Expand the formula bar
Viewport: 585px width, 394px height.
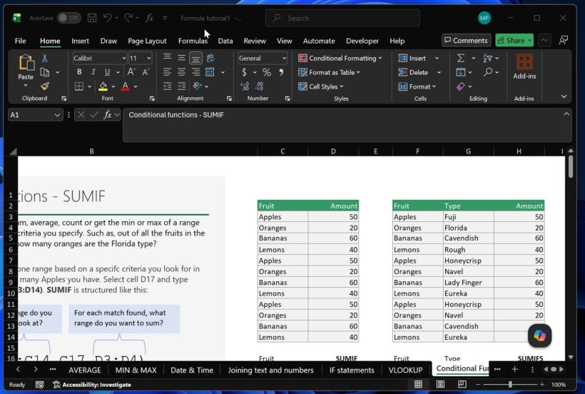click(x=566, y=113)
